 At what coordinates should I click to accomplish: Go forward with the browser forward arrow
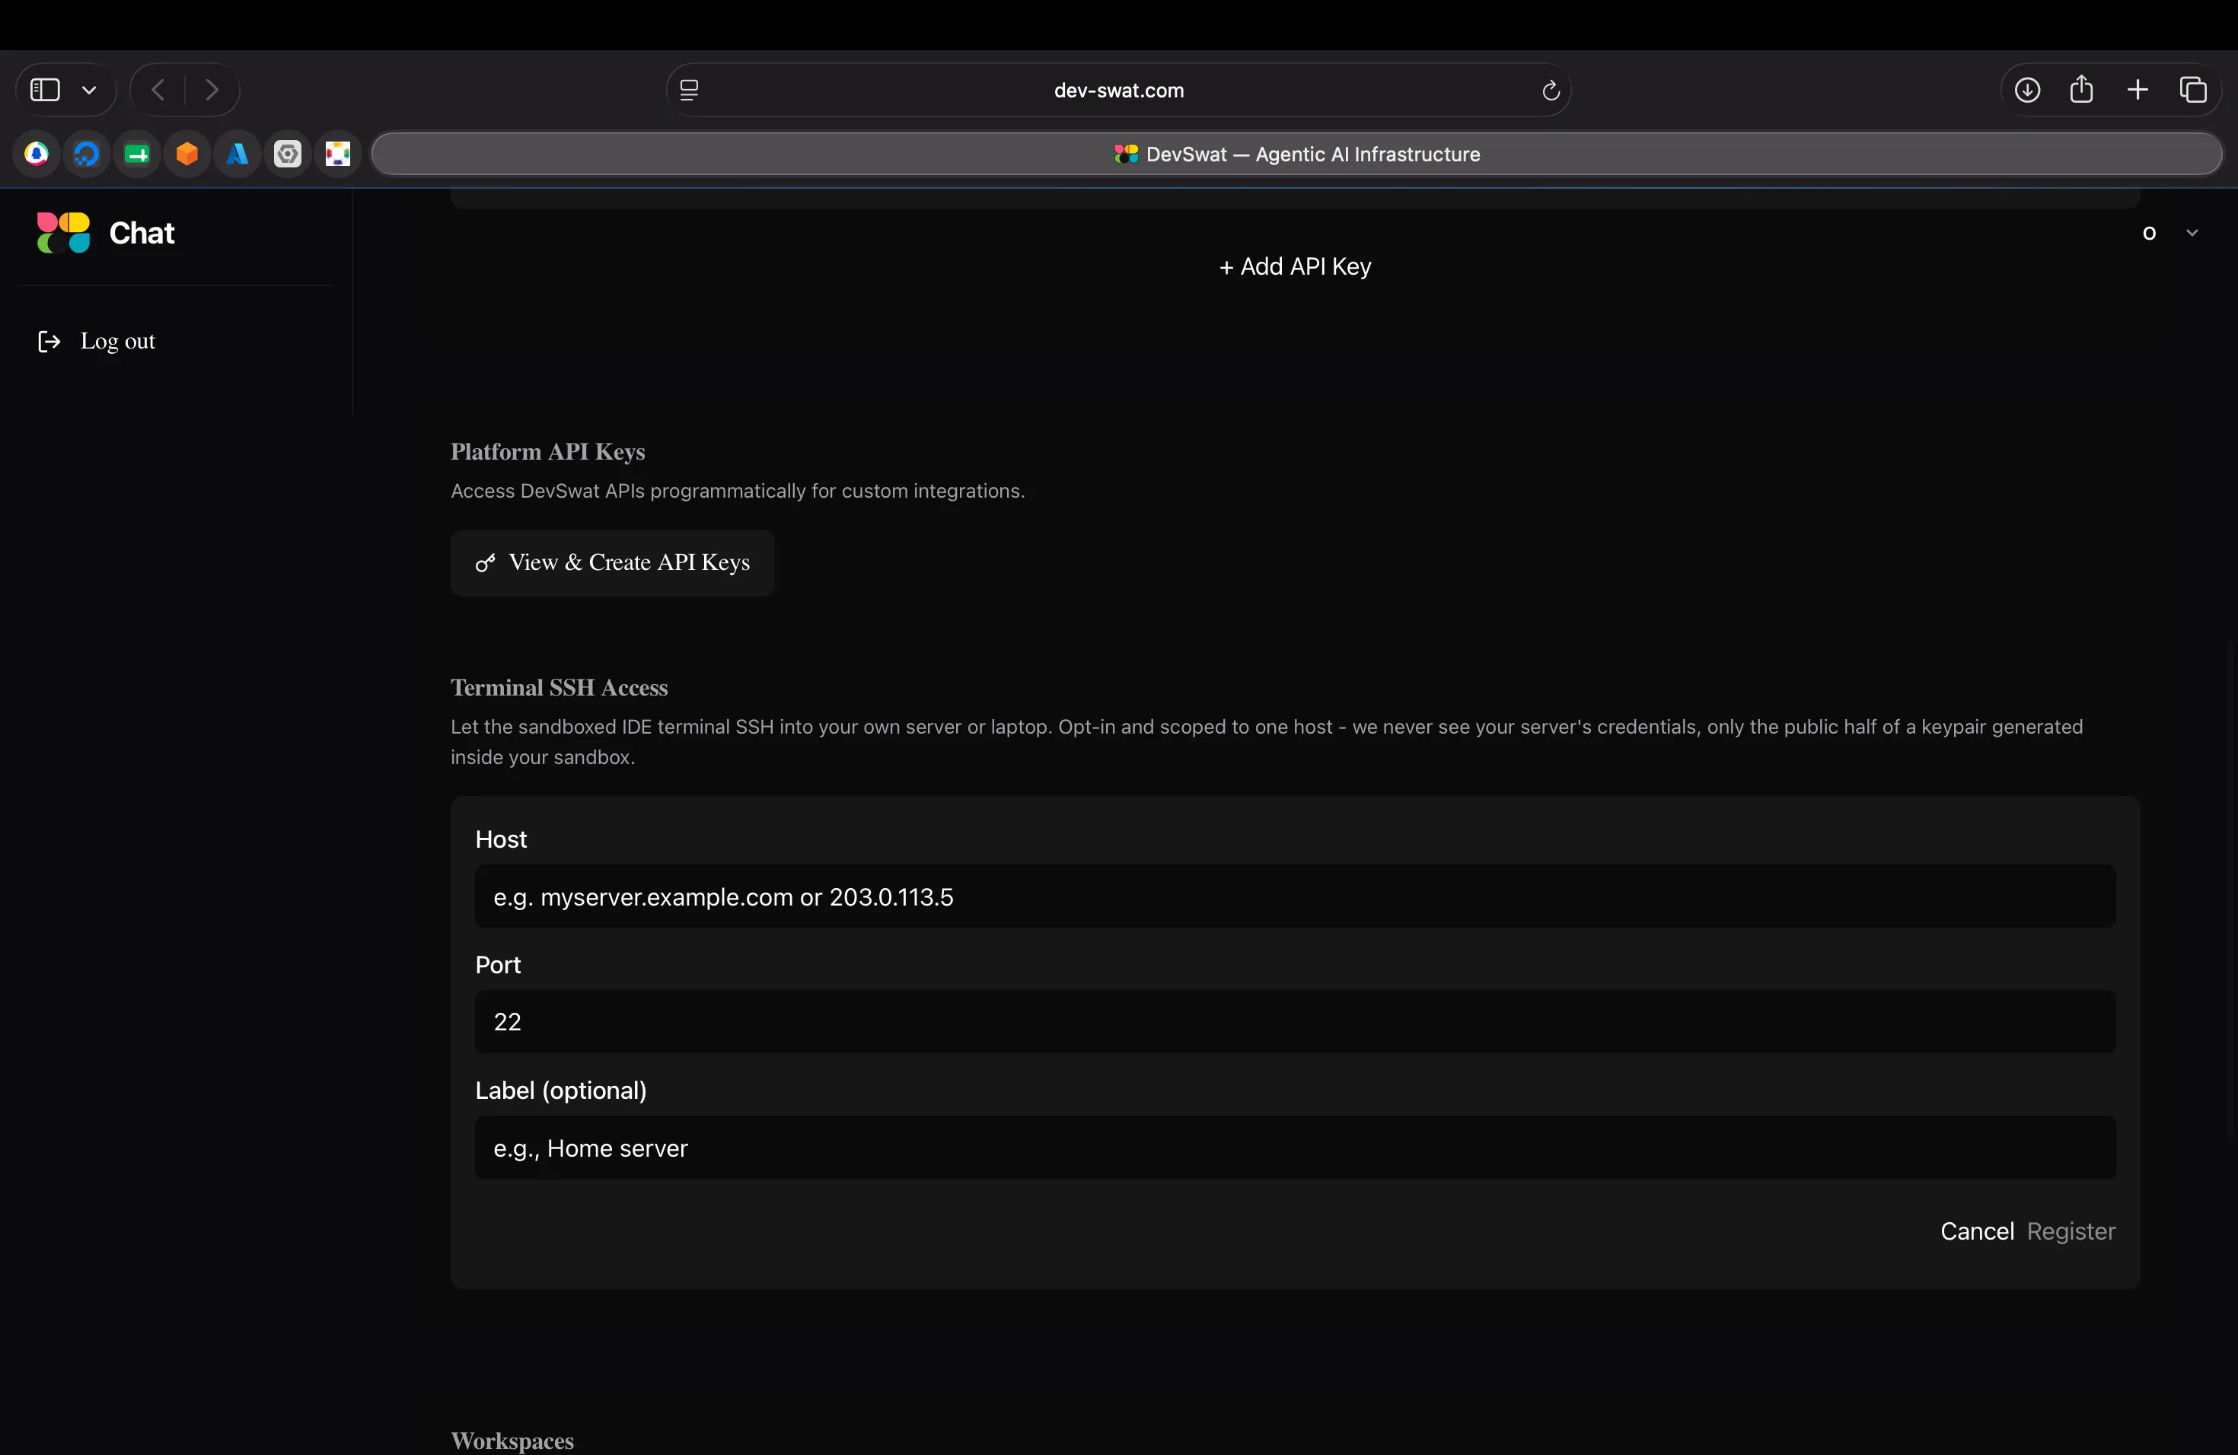pyautogui.click(x=212, y=91)
